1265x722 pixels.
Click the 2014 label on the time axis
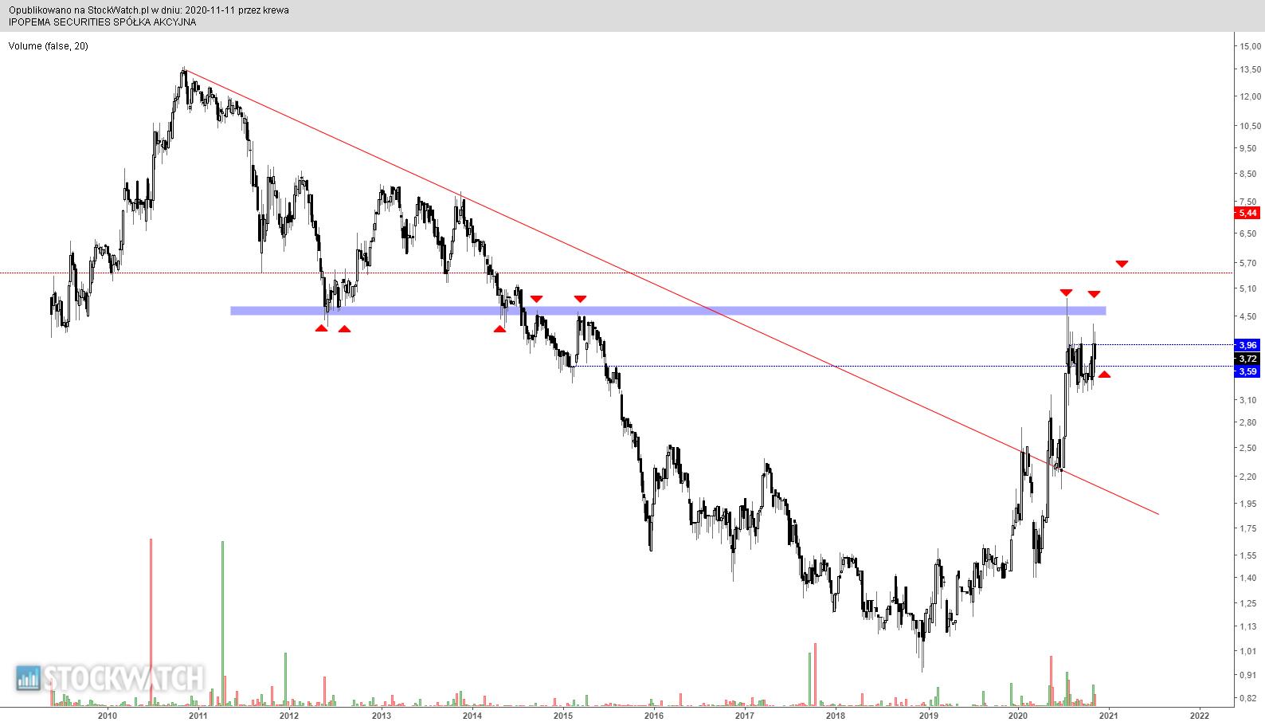click(x=472, y=716)
